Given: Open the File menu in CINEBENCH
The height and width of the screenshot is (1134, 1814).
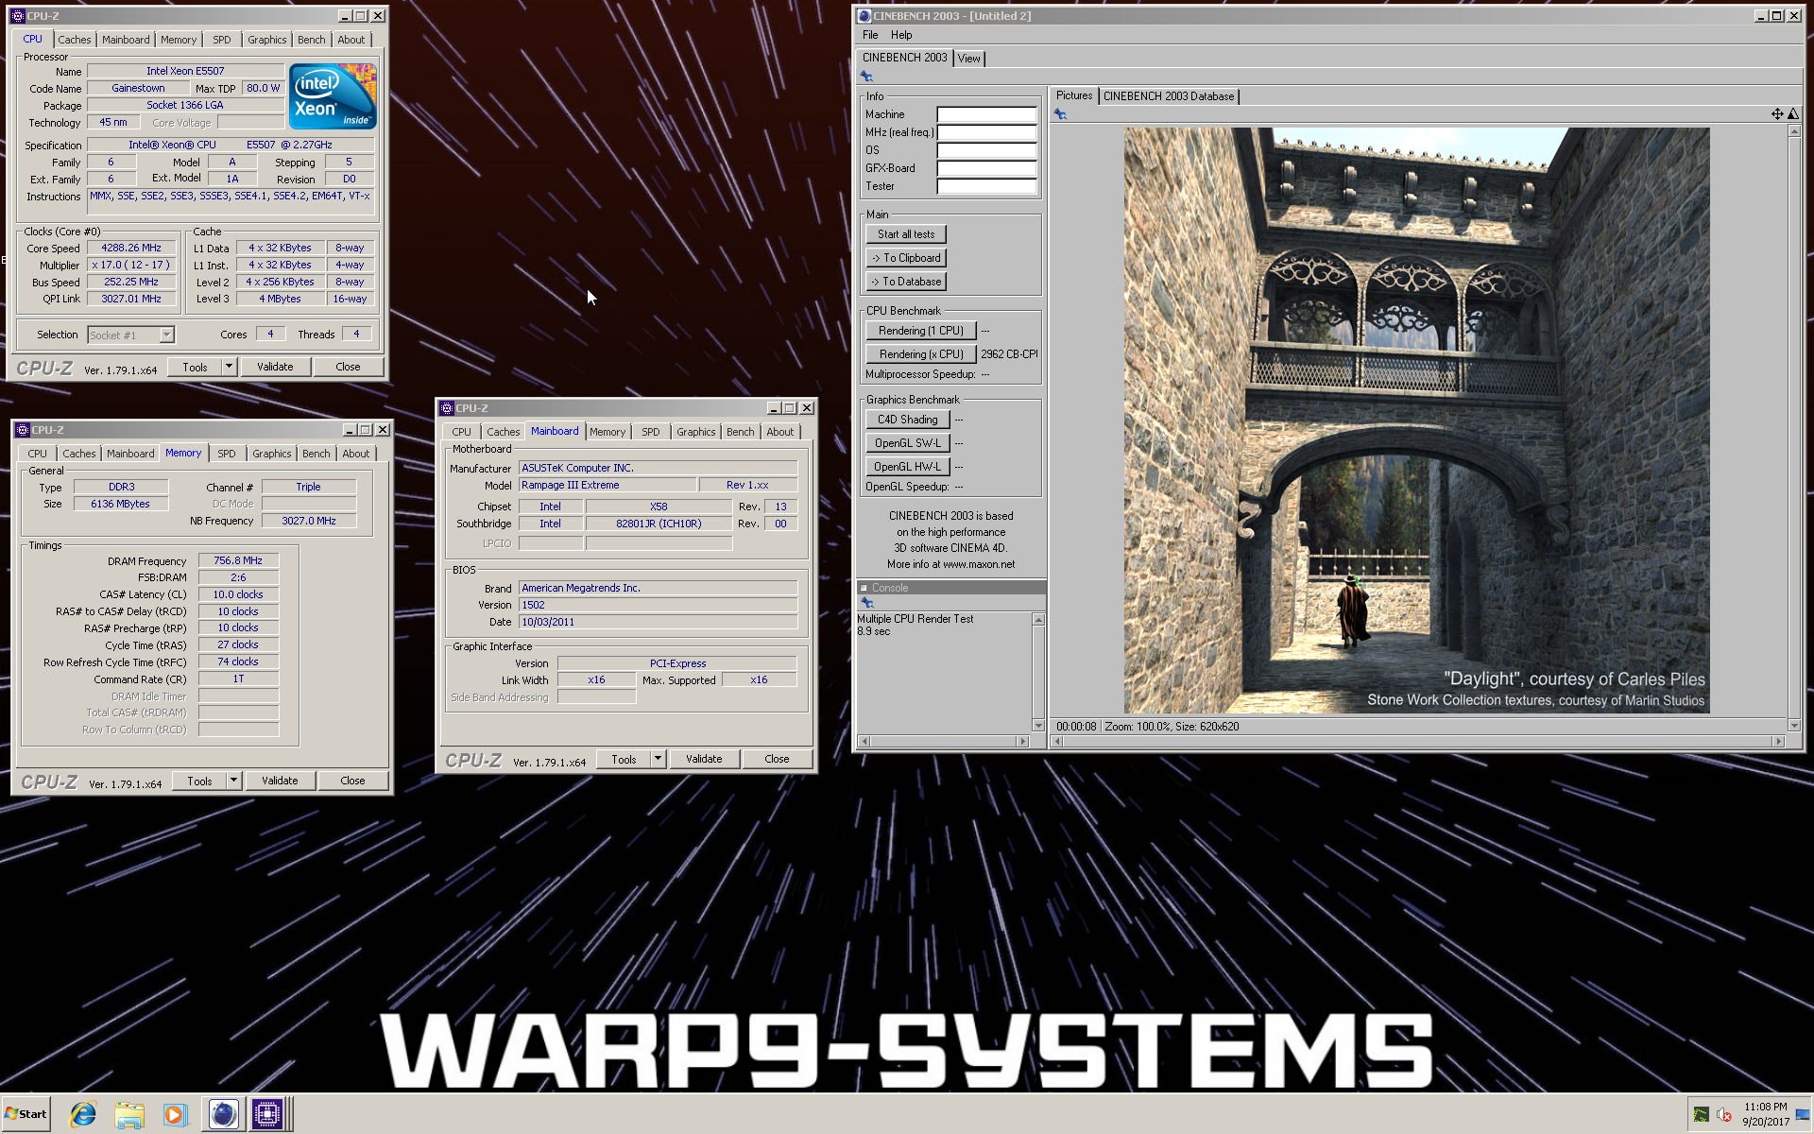Looking at the screenshot, I should tap(870, 35).
